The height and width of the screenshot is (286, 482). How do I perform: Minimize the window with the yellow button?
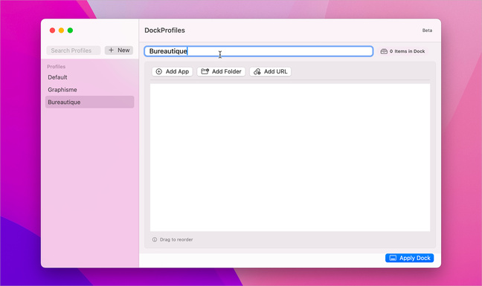pyautogui.click(x=61, y=30)
